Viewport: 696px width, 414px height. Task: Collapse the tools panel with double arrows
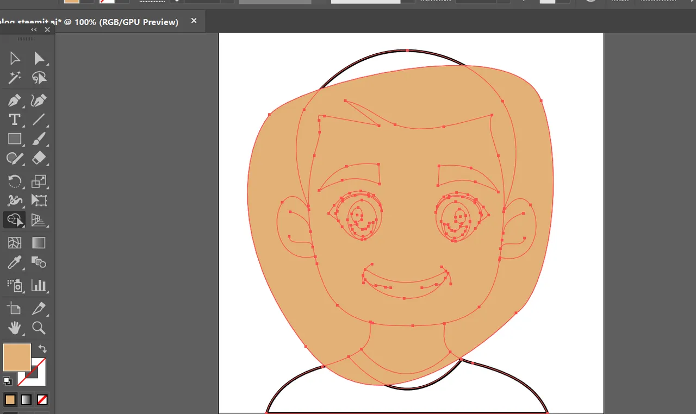pyautogui.click(x=34, y=30)
